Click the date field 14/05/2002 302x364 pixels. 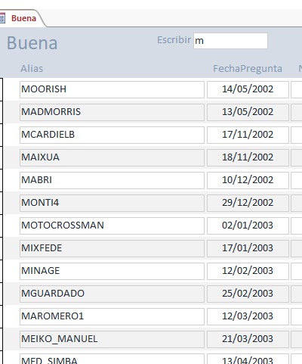point(248,89)
